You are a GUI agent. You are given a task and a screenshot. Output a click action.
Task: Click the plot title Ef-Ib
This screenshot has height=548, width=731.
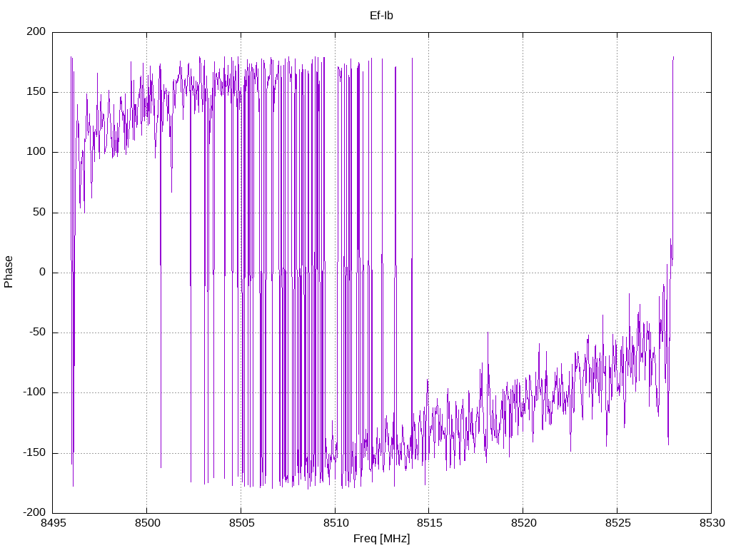tap(381, 16)
